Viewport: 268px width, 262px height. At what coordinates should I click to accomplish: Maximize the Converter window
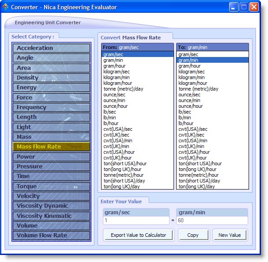(244, 7)
